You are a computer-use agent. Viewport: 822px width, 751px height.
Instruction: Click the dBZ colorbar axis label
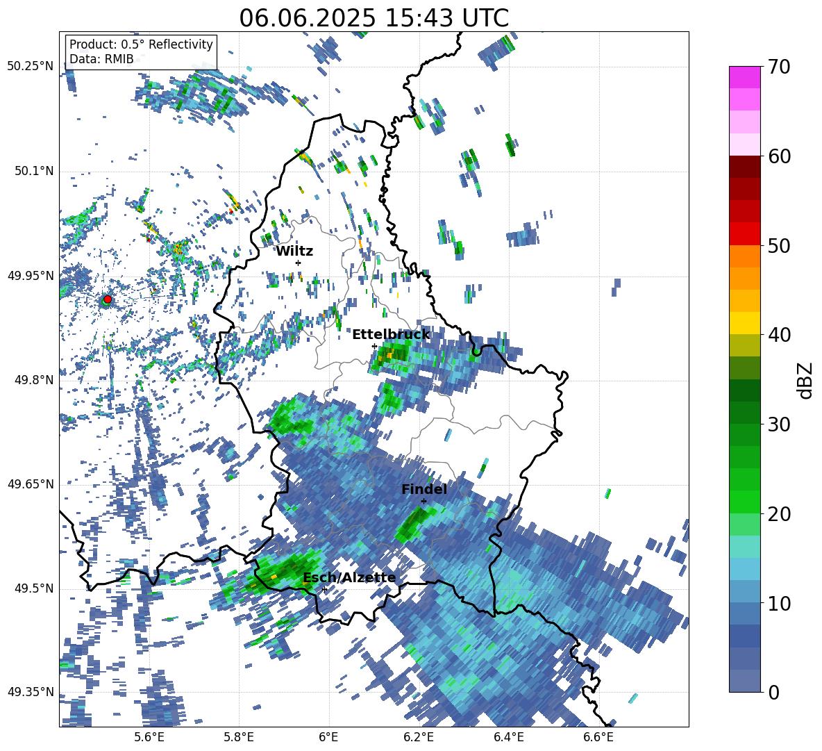[x=806, y=380]
